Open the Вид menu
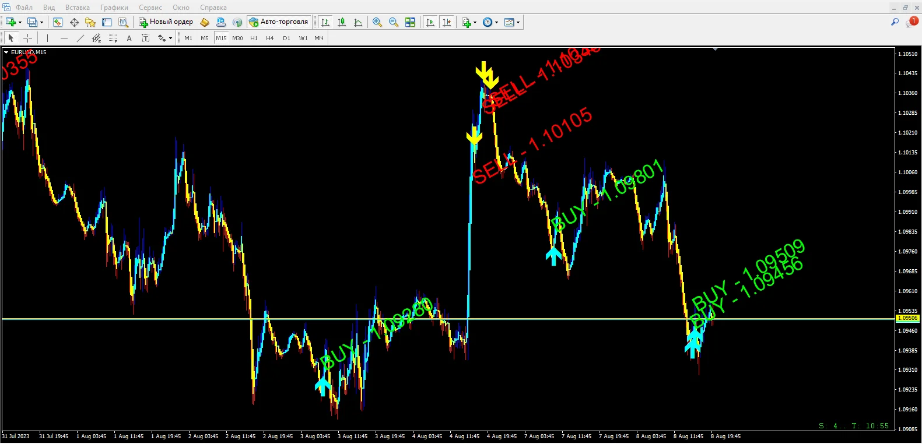 click(49, 8)
